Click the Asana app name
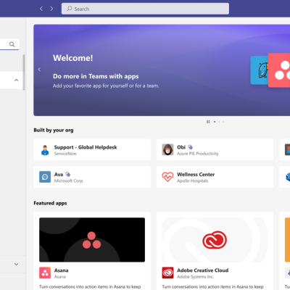 click(61, 270)
